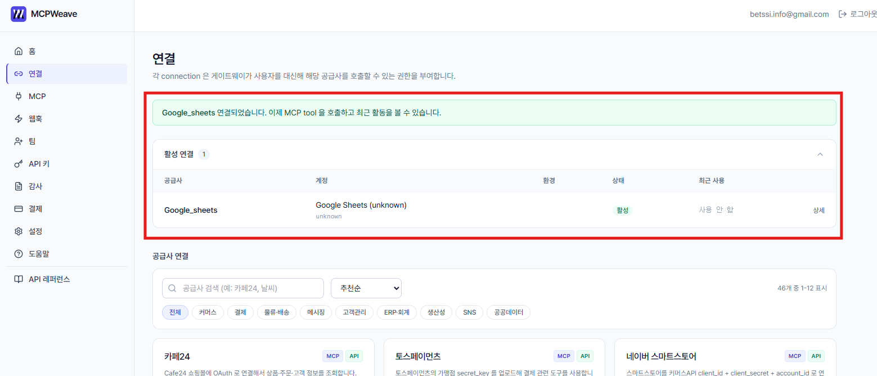The width and height of the screenshot is (877, 376).
Task: Open the 추천순 sort dropdown
Action: [x=366, y=288]
